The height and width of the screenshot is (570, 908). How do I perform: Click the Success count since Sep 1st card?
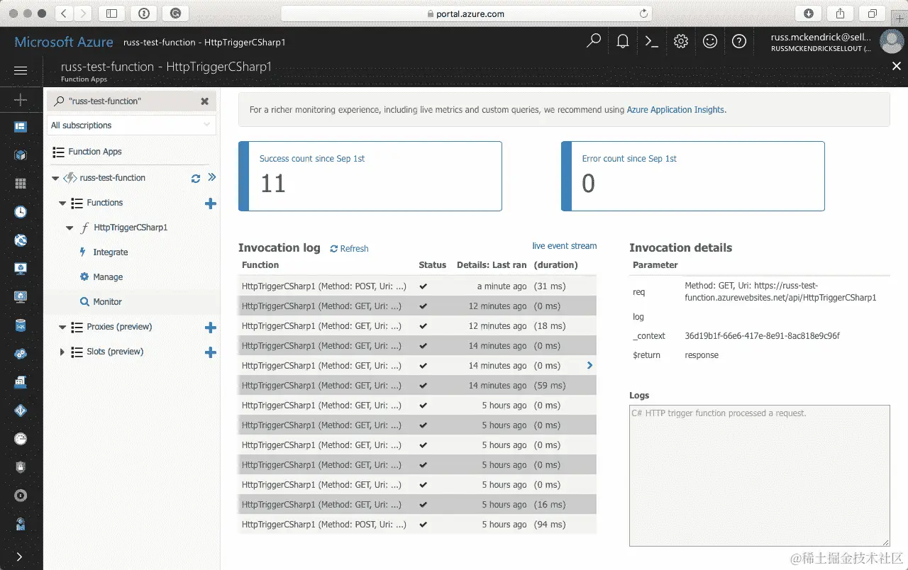pos(370,176)
